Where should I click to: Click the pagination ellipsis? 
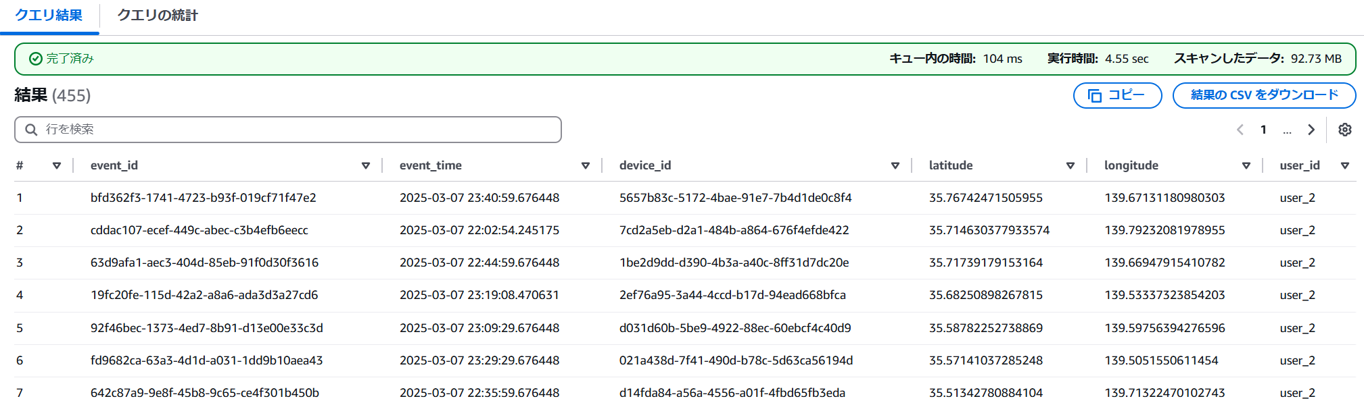(1287, 130)
